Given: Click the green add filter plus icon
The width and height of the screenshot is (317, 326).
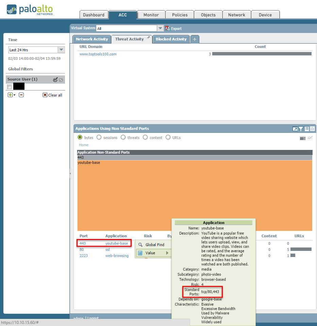Looking at the screenshot, I should (x=10, y=95).
